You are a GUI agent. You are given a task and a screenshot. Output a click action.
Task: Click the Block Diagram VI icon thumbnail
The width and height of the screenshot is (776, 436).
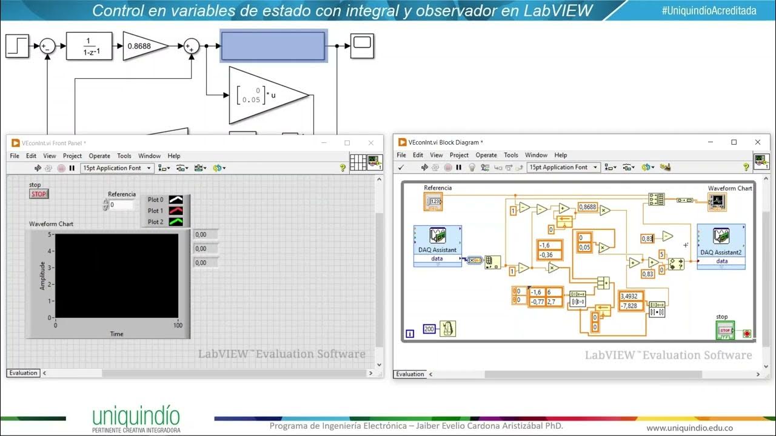point(761,161)
